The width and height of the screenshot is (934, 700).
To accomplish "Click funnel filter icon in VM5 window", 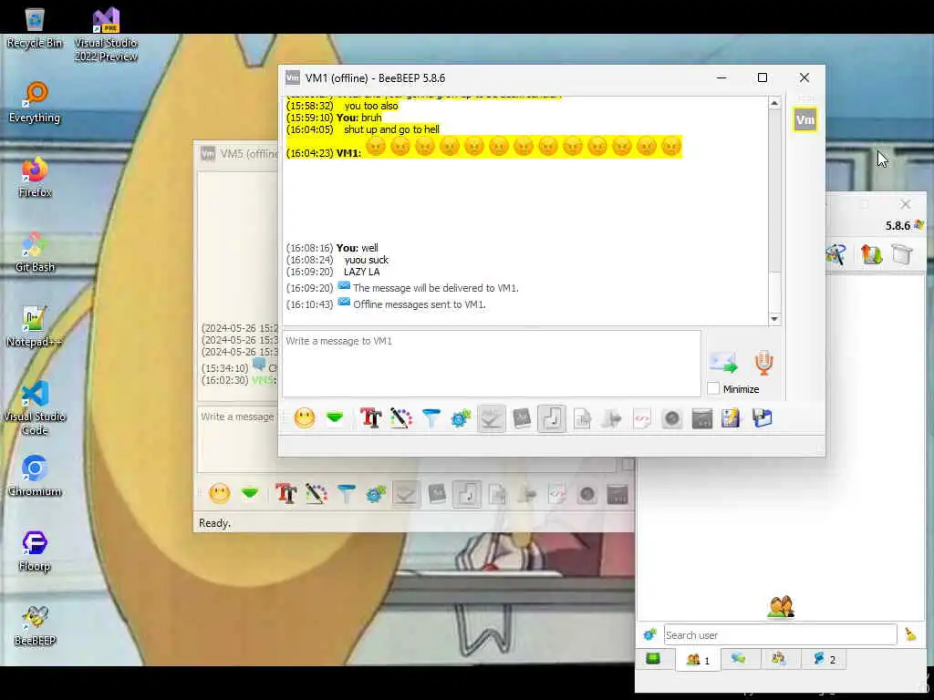I will tap(346, 493).
